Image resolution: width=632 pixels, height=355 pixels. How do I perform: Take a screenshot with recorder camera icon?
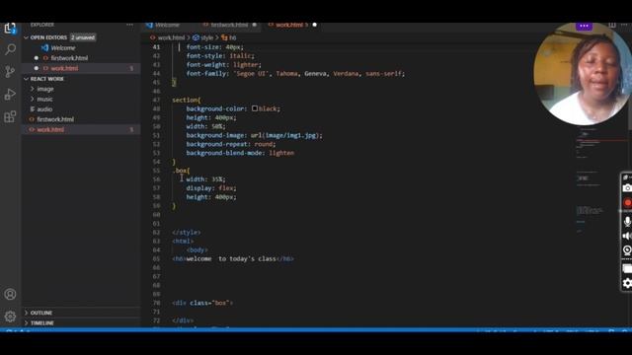(x=627, y=188)
